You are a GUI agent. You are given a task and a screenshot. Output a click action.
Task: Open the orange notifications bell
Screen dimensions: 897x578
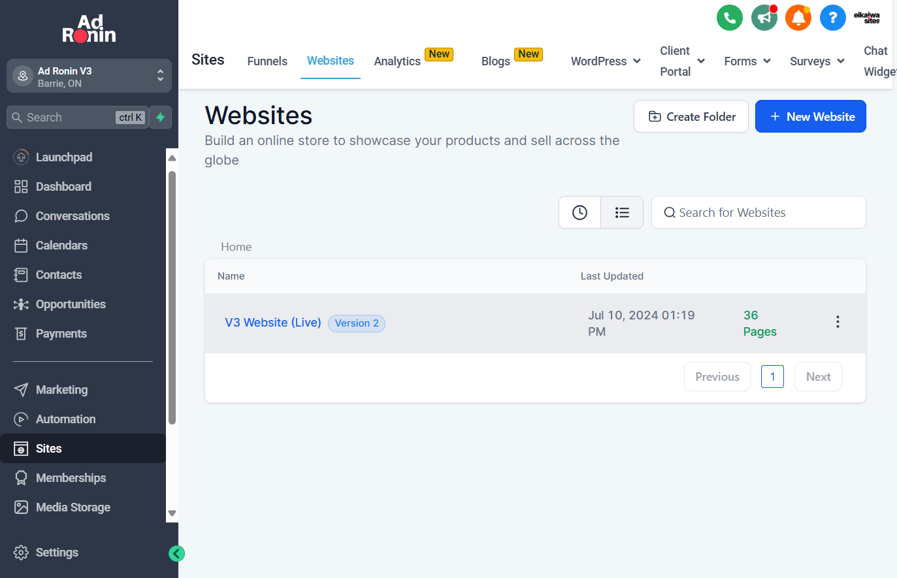point(798,18)
